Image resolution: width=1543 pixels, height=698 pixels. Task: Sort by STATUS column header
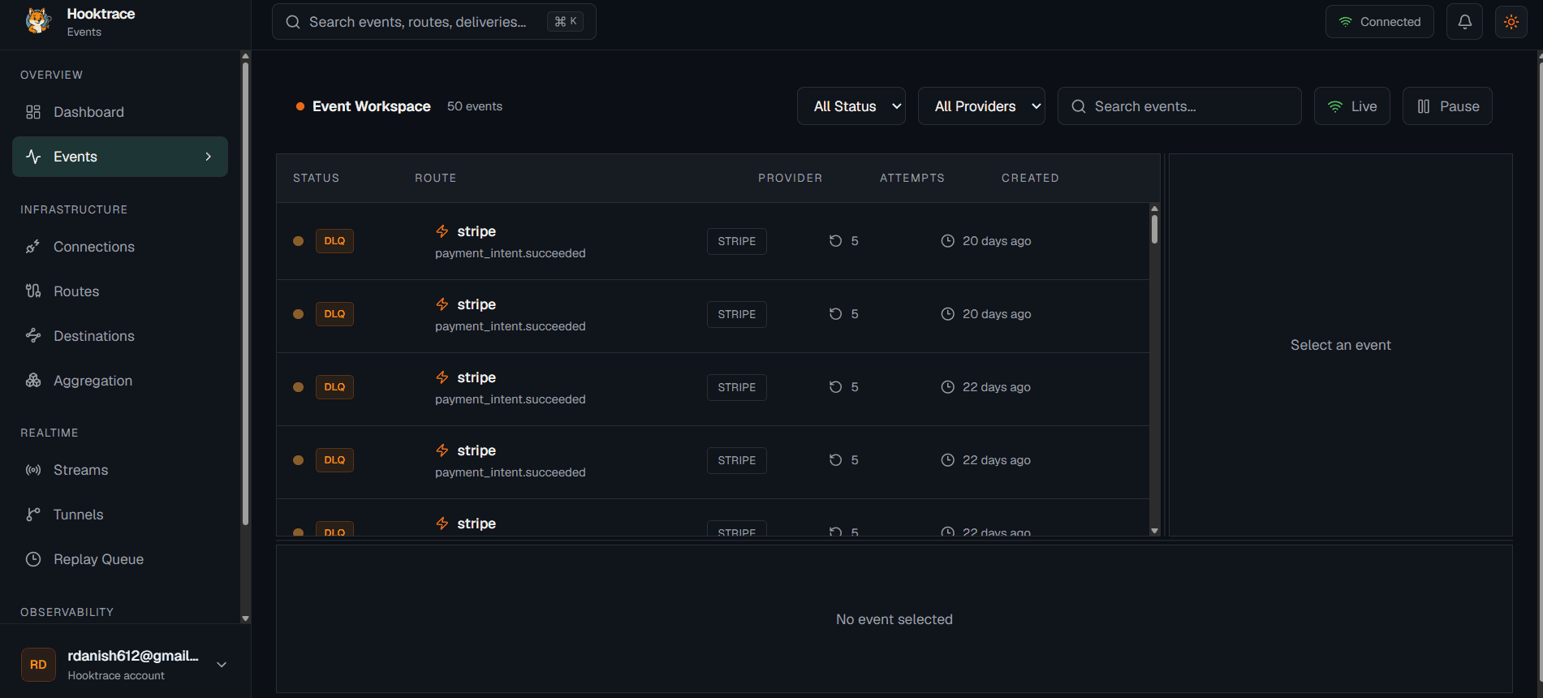316,178
